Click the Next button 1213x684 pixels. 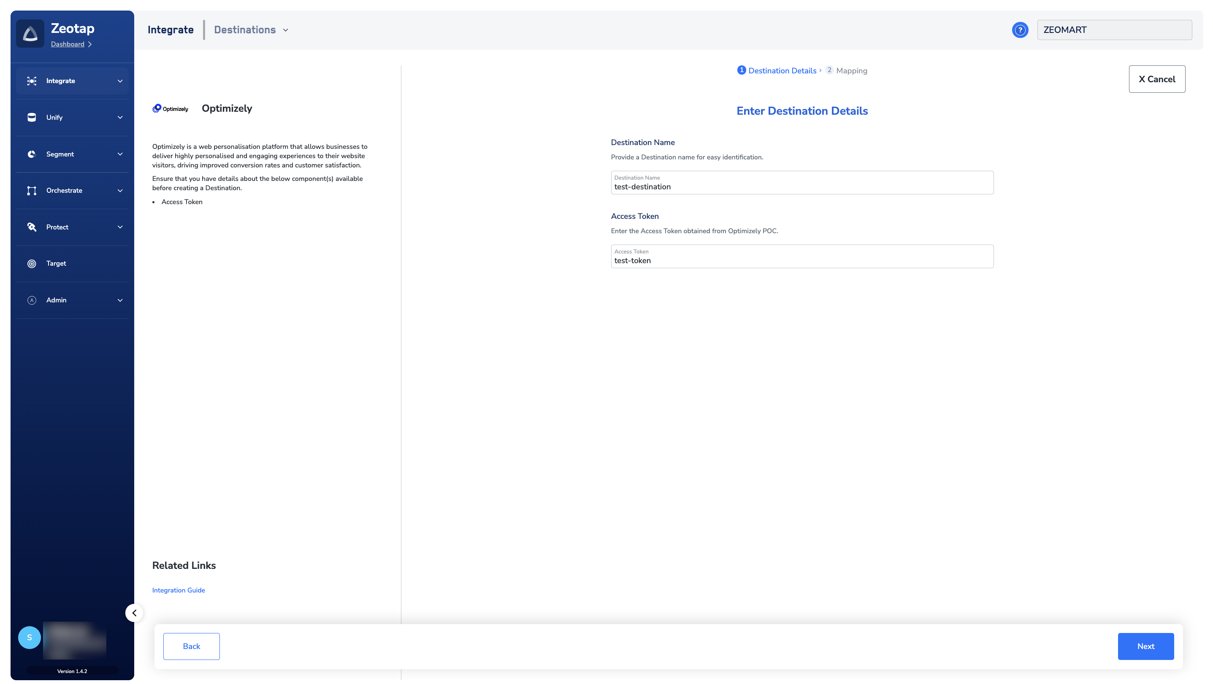[x=1145, y=646]
